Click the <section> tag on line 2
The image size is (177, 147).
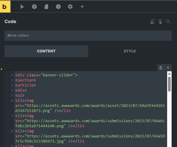point(26,80)
